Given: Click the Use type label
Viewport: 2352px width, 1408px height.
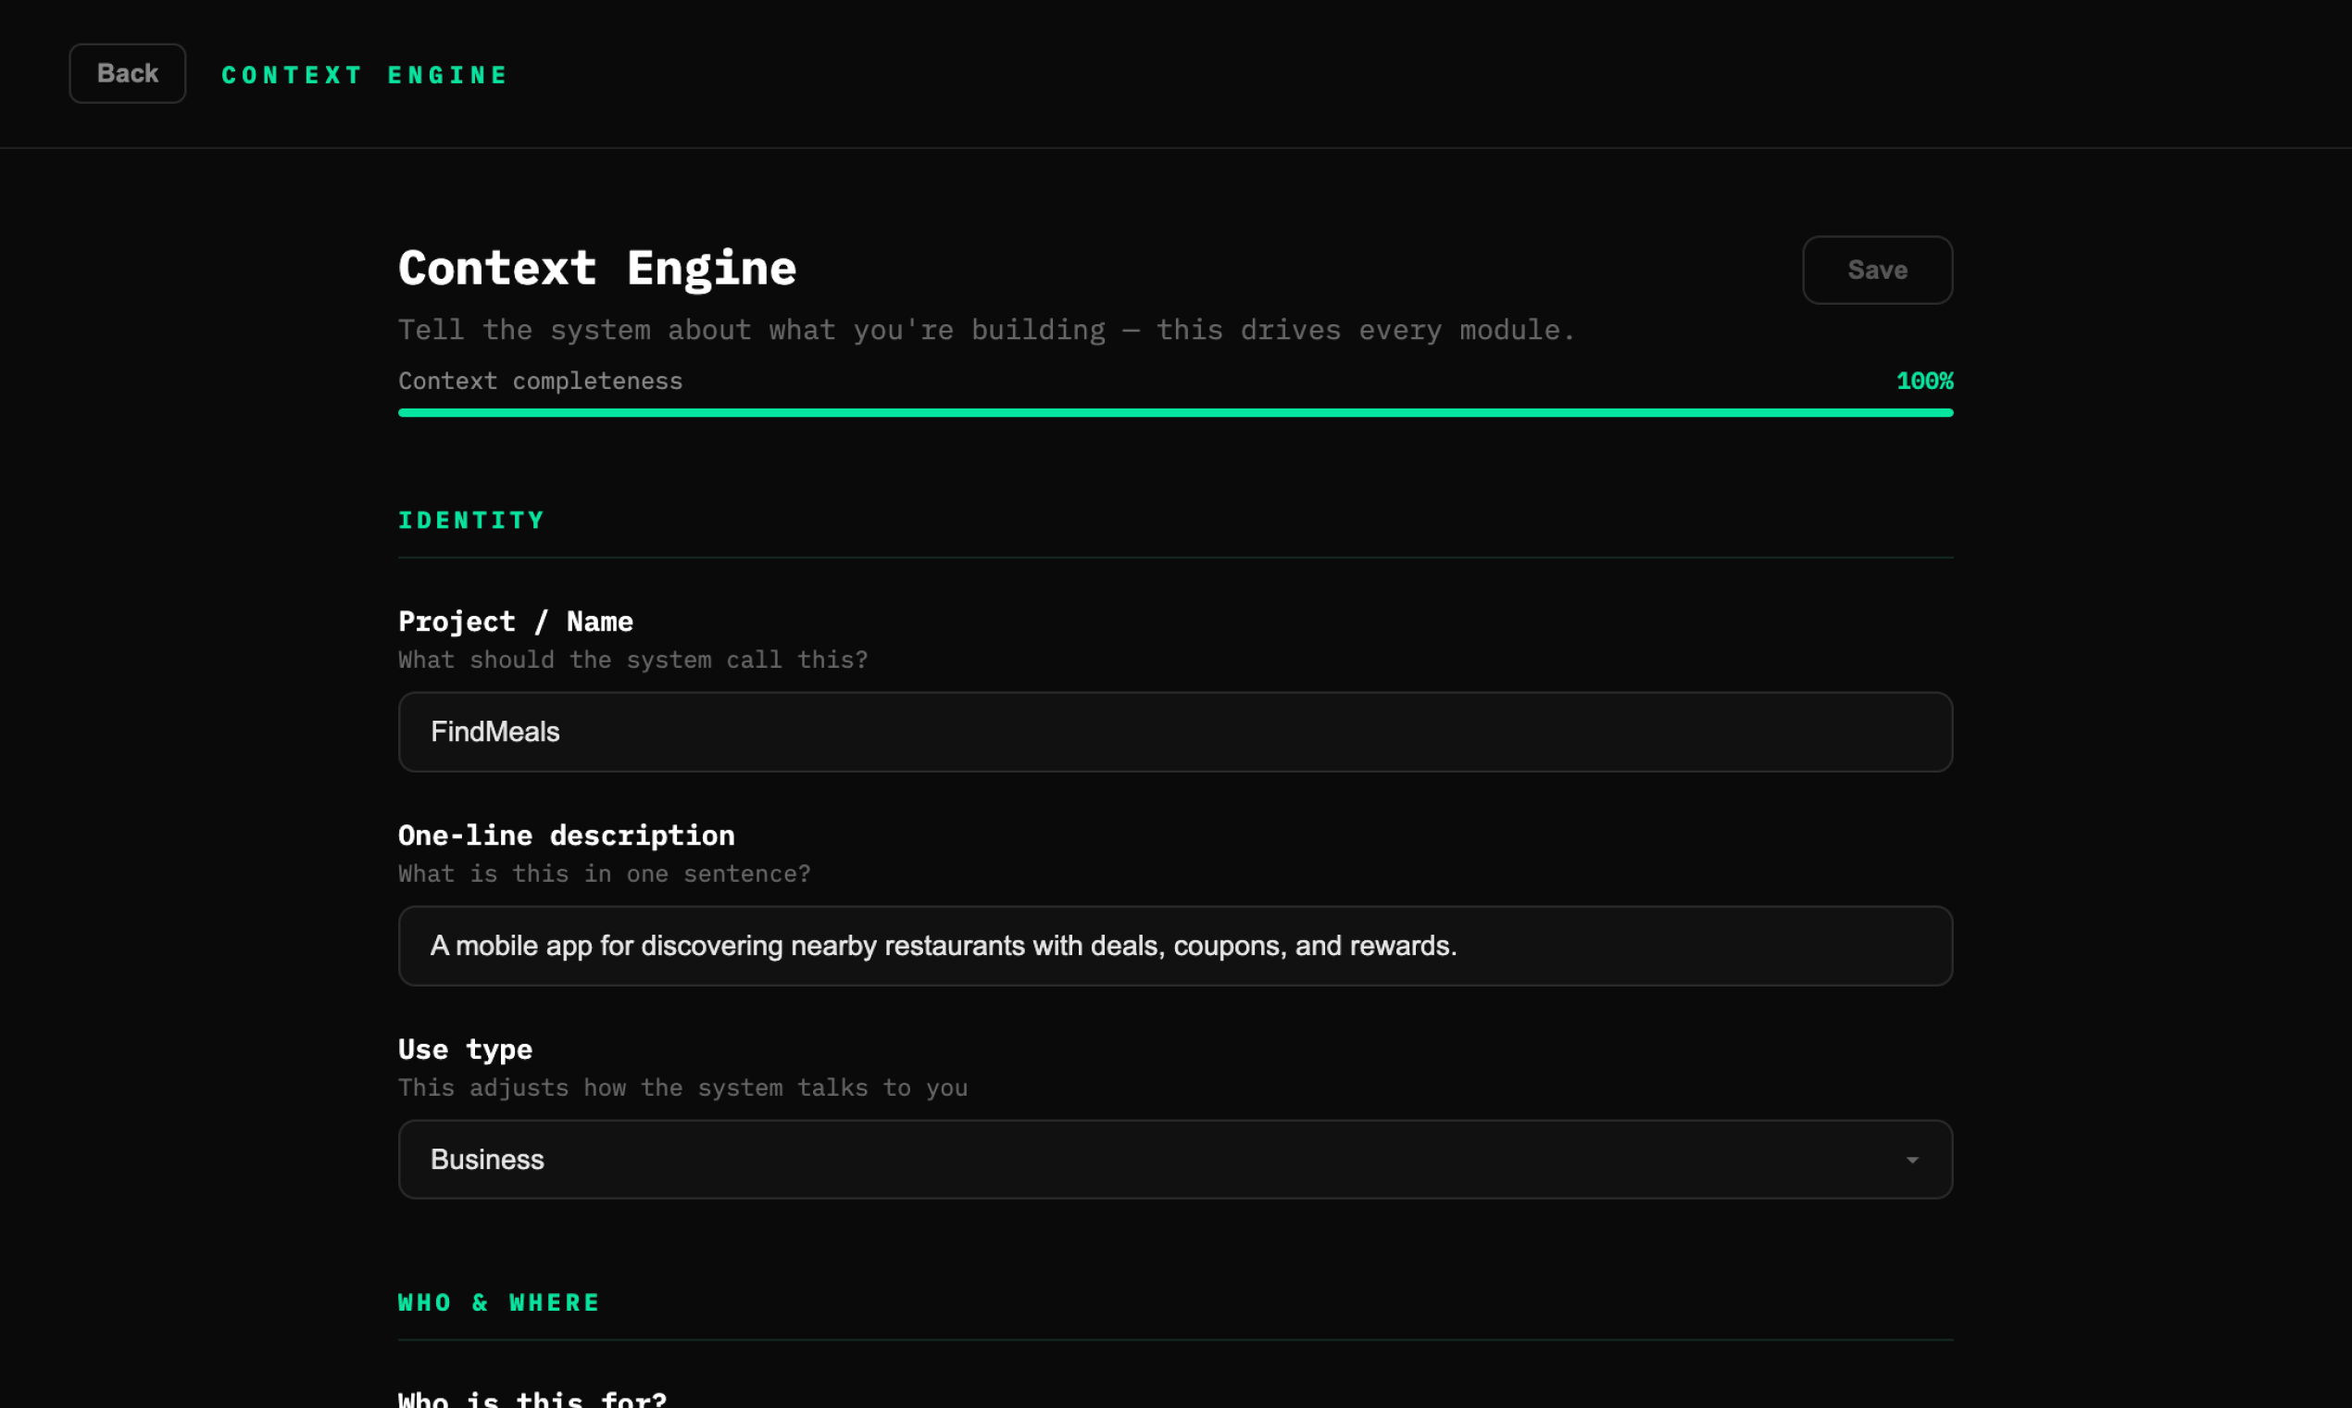Looking at the screenshot, I should 465,1050.
